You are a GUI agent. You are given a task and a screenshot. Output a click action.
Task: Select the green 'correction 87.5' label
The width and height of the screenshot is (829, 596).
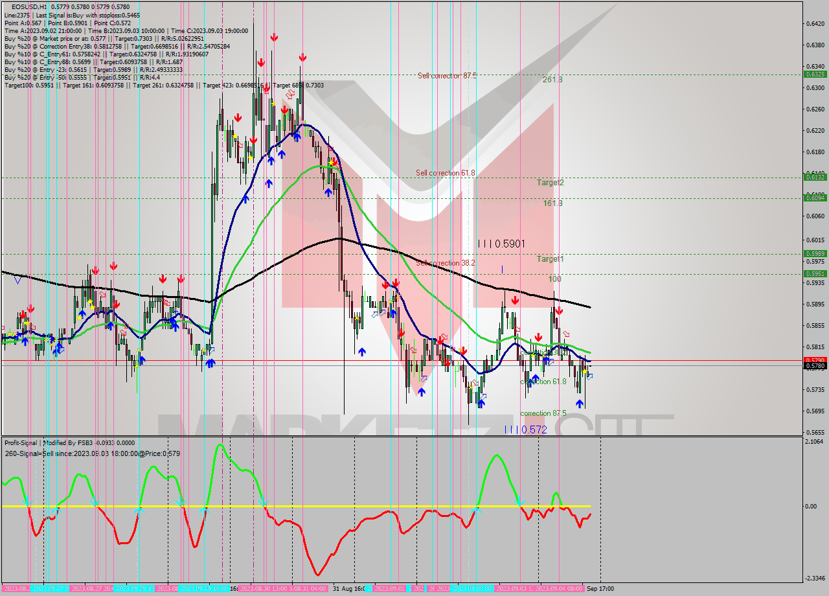pos(543,413)
